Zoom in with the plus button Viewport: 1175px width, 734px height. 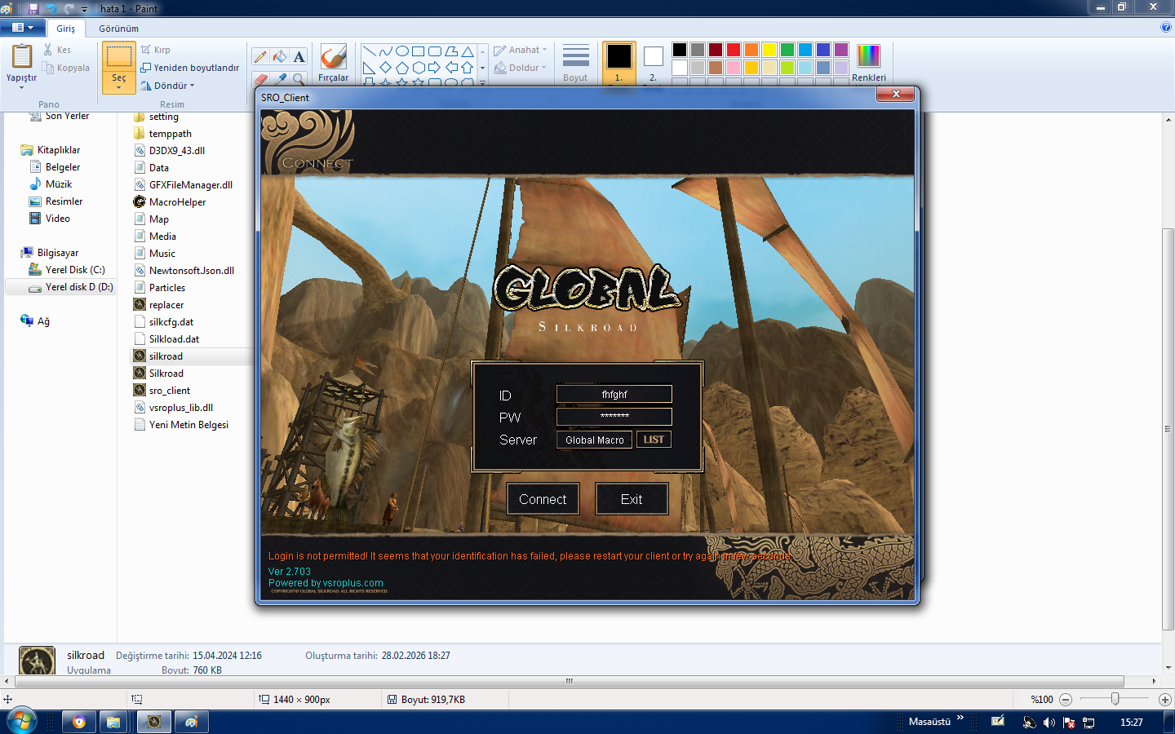pyautogui.click(x=1165, y=700)
